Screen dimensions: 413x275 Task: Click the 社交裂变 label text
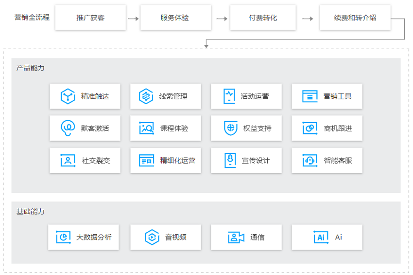(x=96, y=161)
